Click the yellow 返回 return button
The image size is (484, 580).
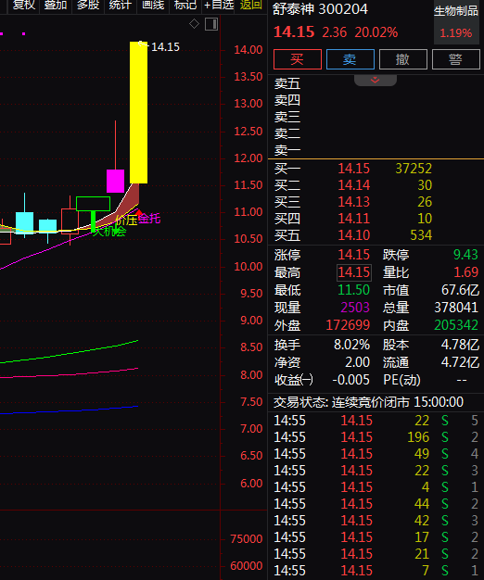pos(251,6)
